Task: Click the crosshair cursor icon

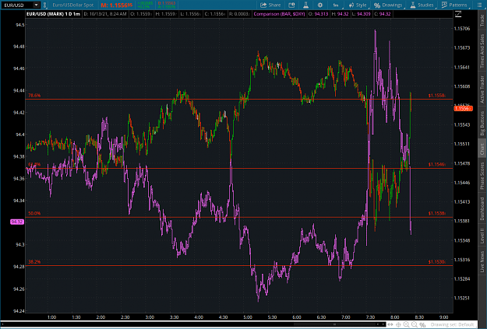Action: (398, 324)
